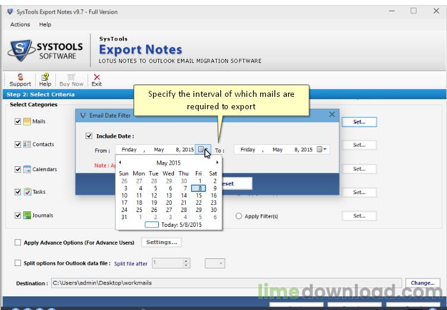
Task: Select May 10 in the calendar
Action: 124,195
